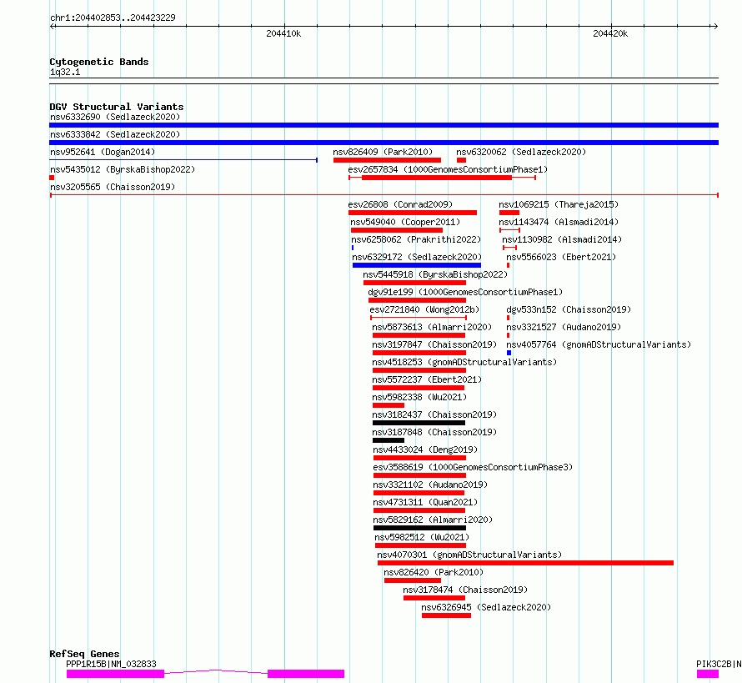Select esv3588619 (1000GenomesConsortiumPhase3) label

pyautogui.click(x=473, y=467)
